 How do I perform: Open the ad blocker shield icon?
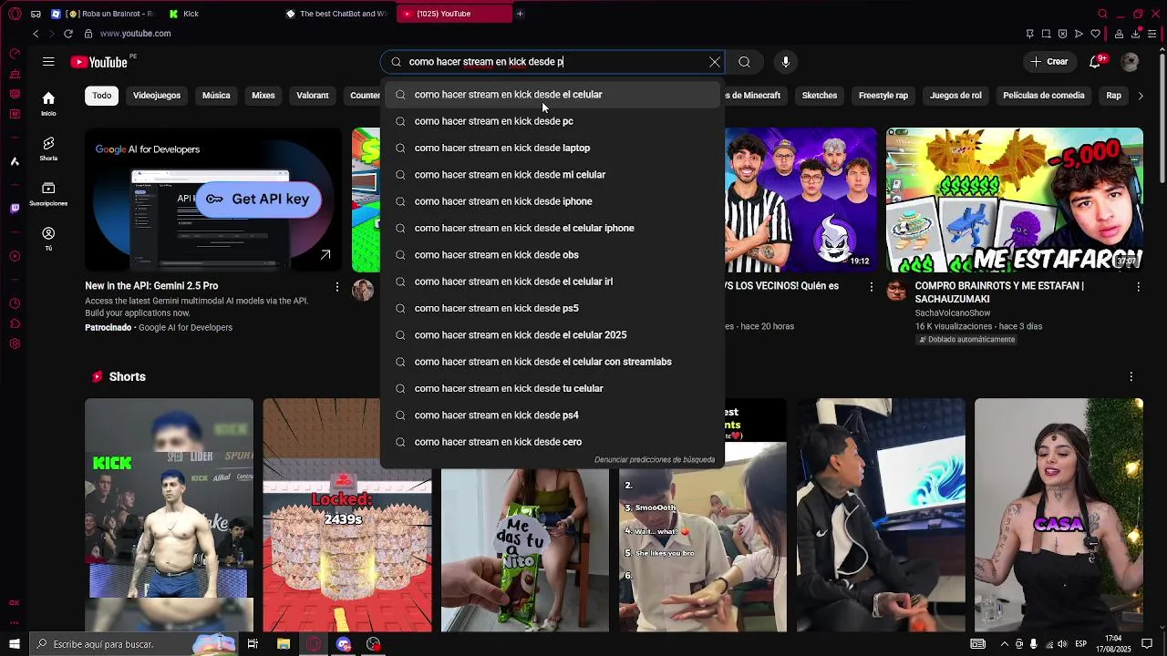pyautogui.click(x=1062, y=34)
